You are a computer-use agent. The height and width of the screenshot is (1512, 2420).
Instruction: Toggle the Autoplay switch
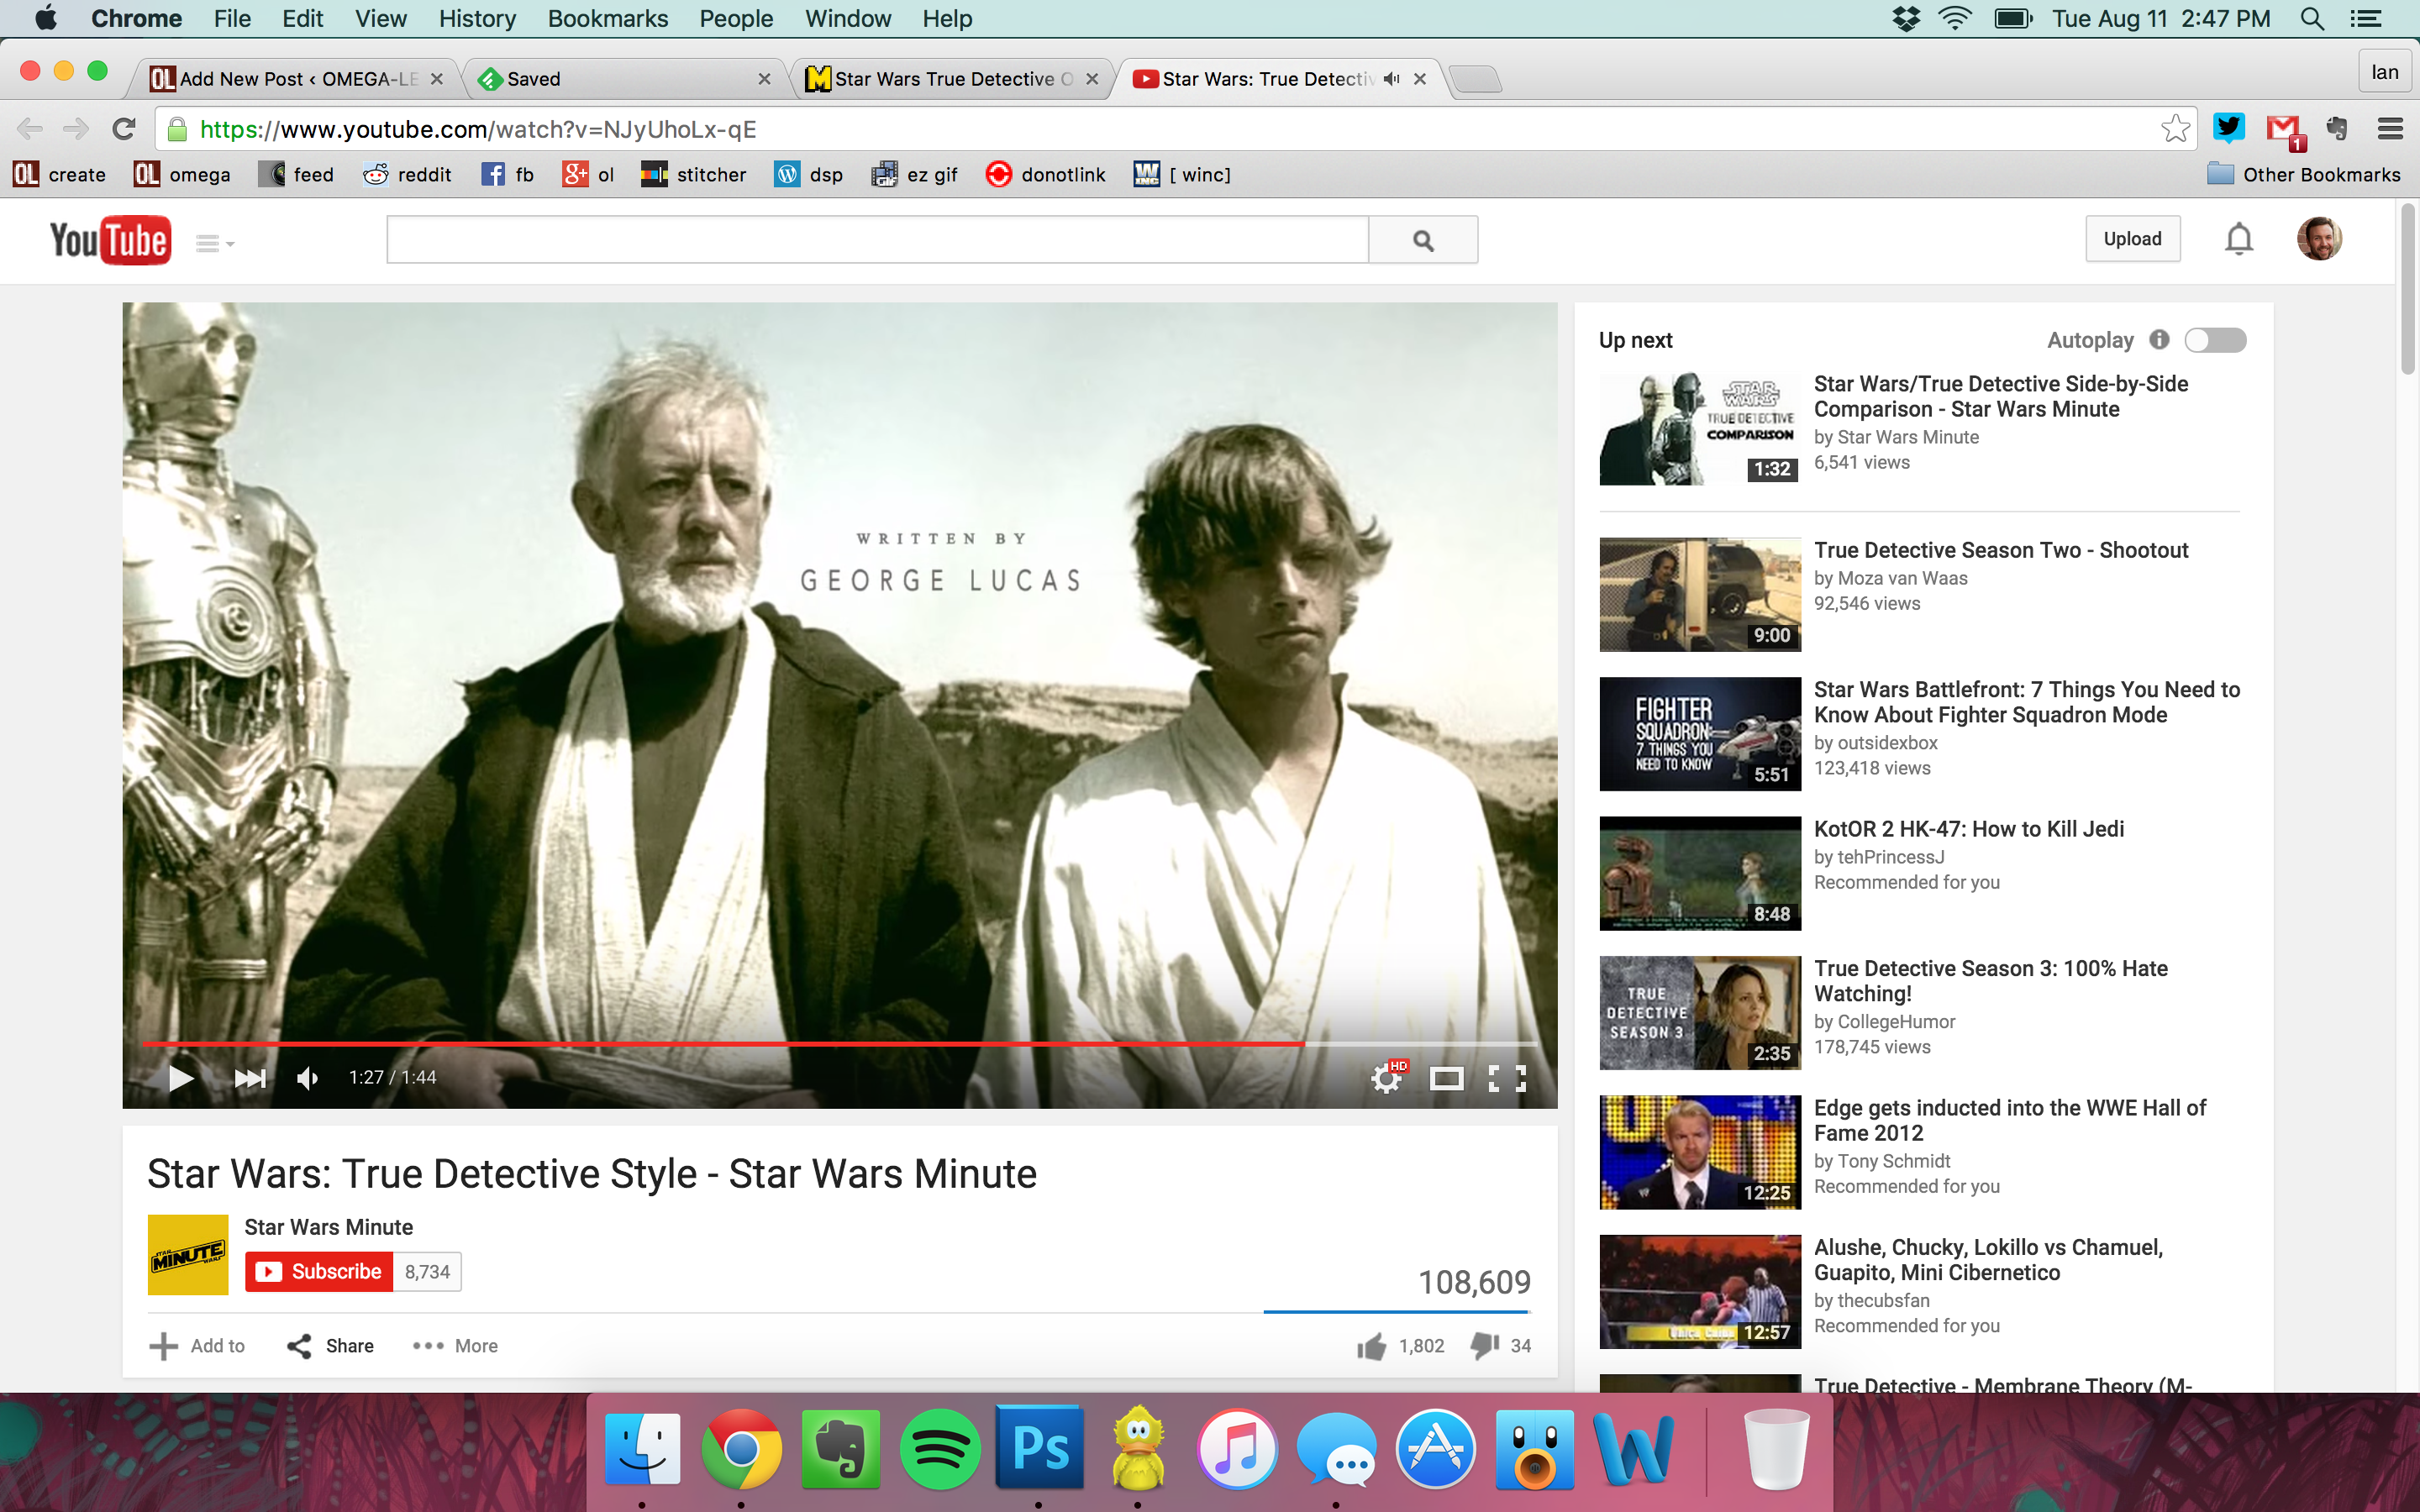point(2215,340)
